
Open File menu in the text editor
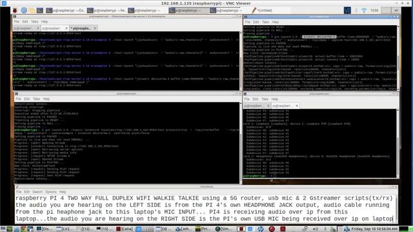pos(19,192)
